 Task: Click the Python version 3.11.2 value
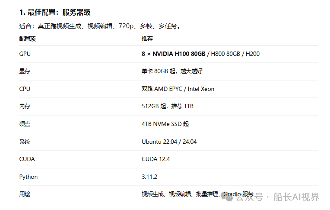click(x=149, y=177)
